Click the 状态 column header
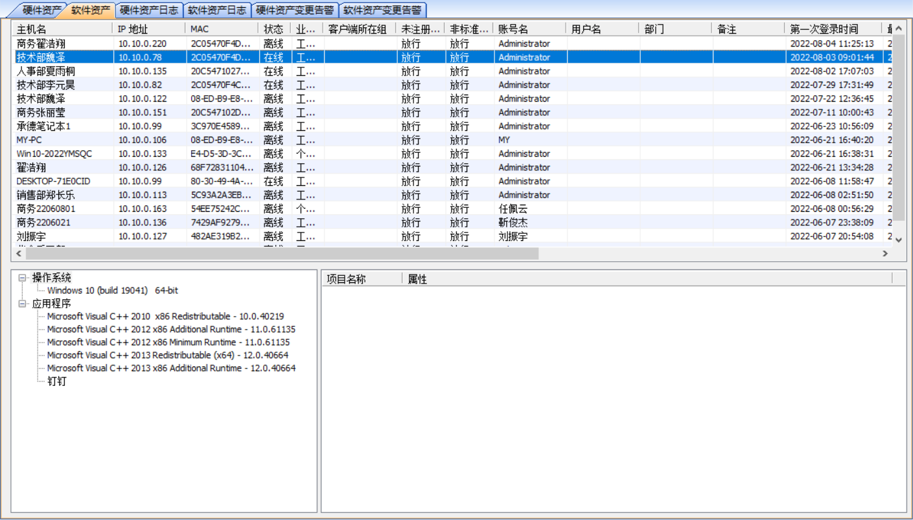 [273, 29]
